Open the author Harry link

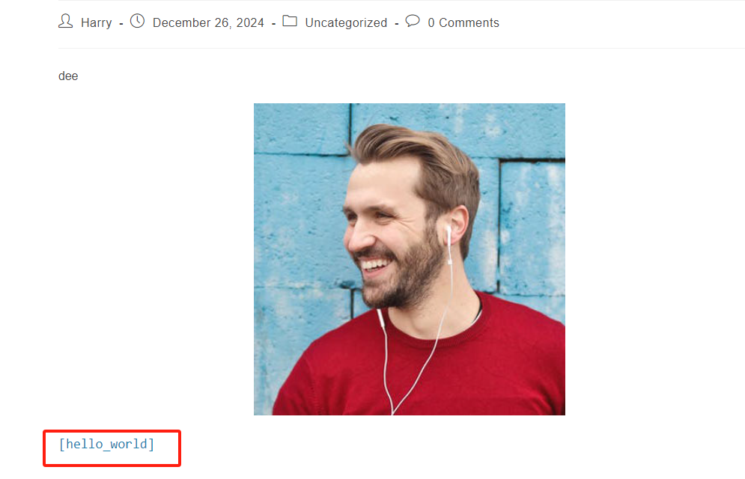click(97, 23)
